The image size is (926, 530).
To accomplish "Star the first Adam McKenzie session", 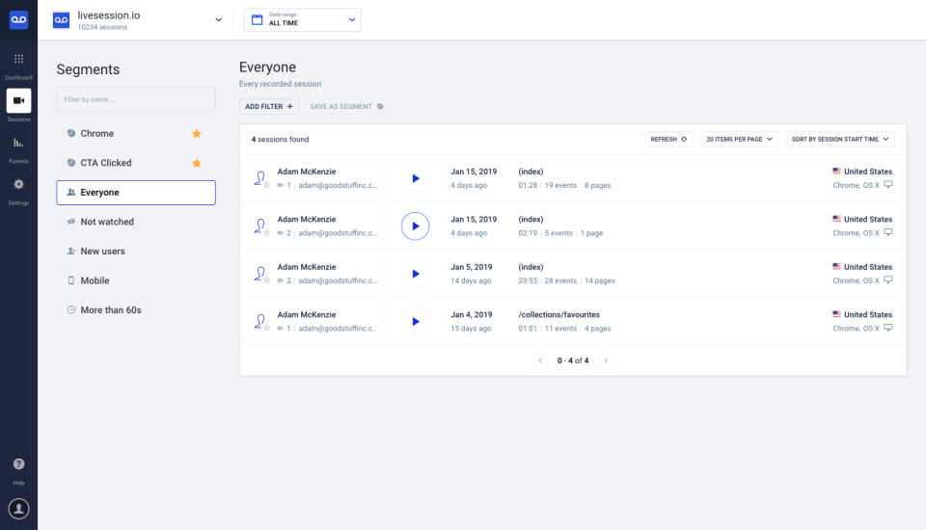I will pos(267,185).
